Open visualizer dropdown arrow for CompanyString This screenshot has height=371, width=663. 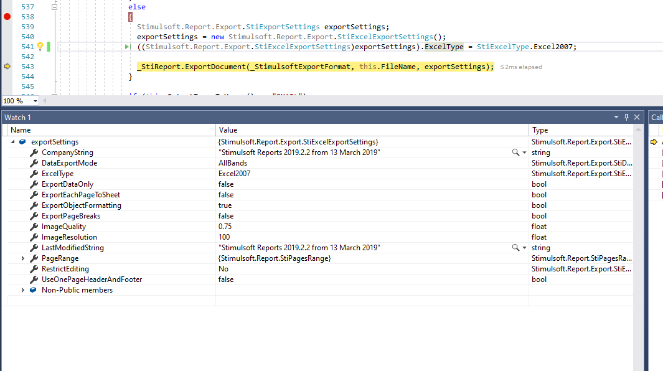524,153
